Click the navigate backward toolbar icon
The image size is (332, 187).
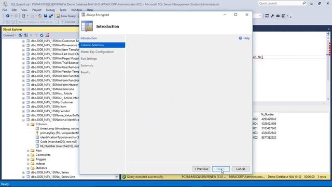[x=8, y=16]
